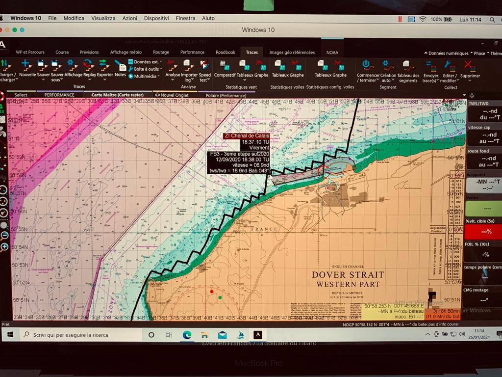The height and width of the screenshot is (377, 502).
Task: Open Visualizza in the VM menu bar
Action: pos(103,18)
